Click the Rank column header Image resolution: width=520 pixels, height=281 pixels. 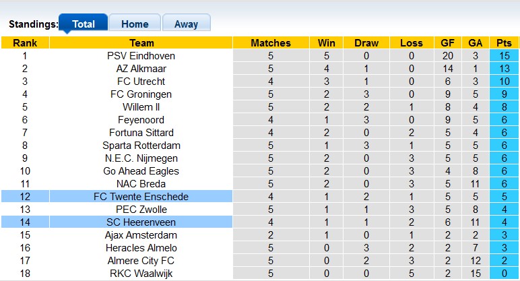coord(25,43)
